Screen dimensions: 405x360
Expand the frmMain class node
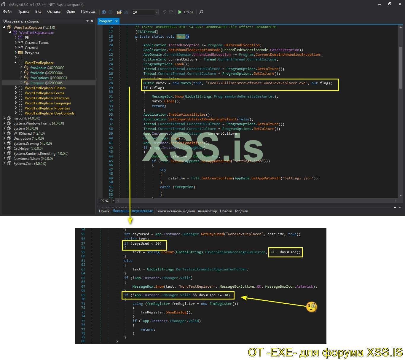coord(21,73)
